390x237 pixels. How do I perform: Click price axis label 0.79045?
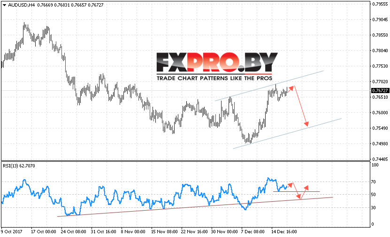pos(380,20)
